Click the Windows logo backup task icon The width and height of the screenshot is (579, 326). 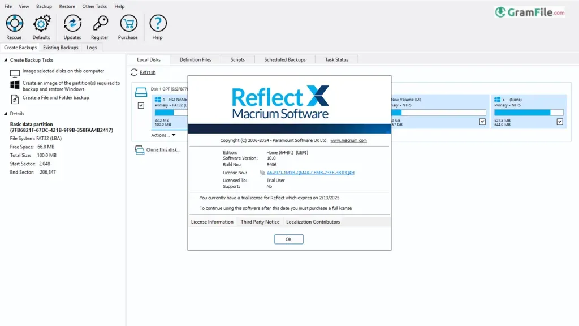[x=15, y=85]
